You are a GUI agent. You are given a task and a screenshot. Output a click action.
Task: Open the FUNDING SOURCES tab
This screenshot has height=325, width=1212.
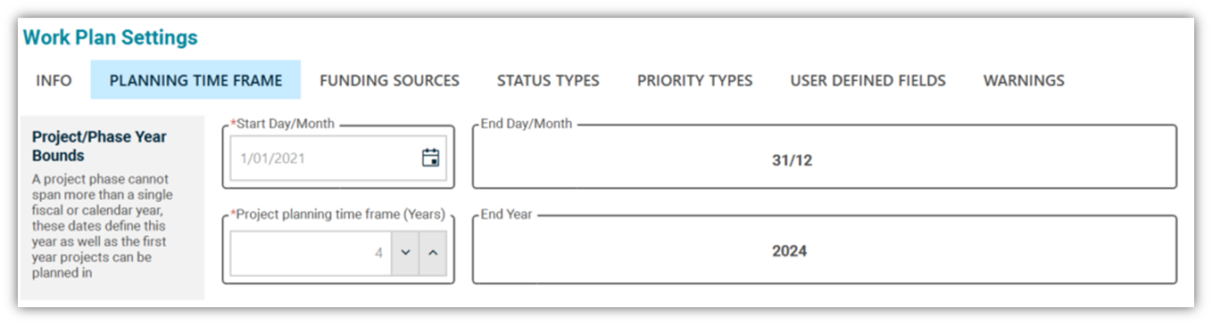pos(389,80)
